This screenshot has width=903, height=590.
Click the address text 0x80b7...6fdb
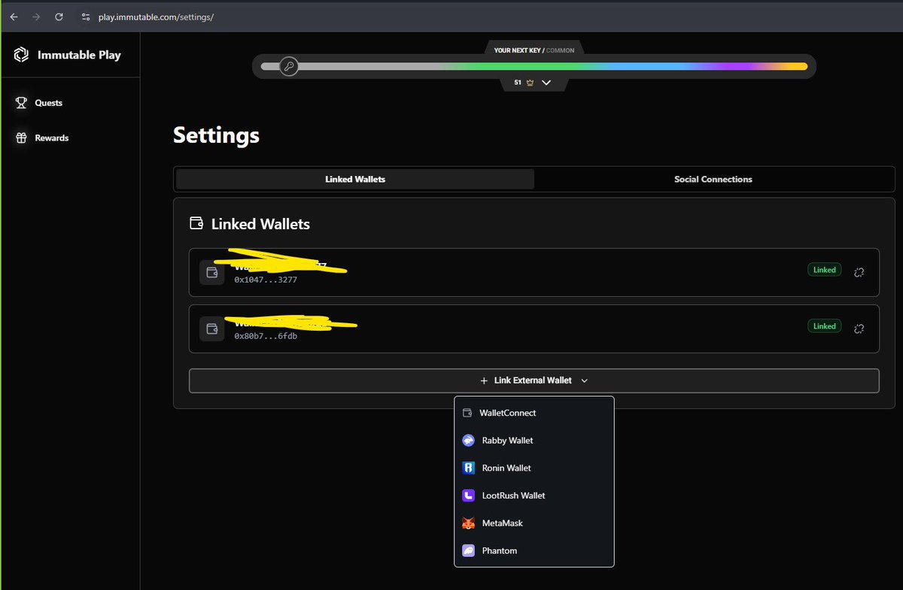(x=266, y=336)
